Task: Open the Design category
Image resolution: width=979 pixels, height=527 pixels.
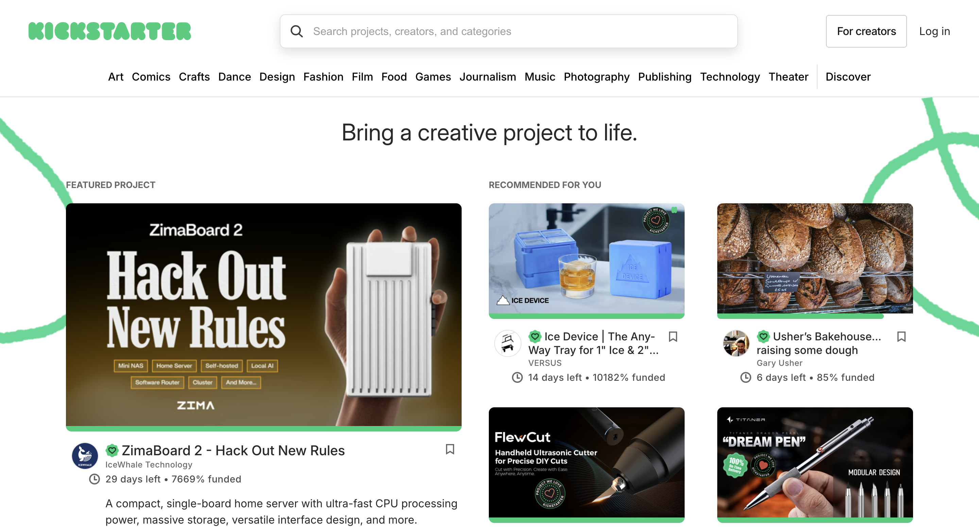Action: [x=277, y=77]
